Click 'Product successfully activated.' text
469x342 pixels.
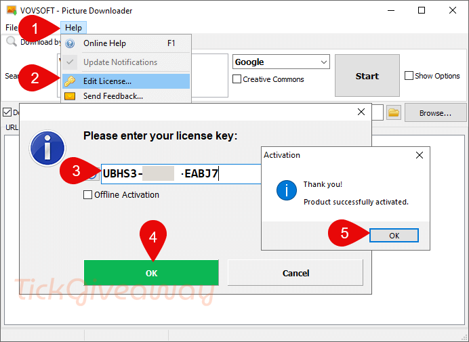[356, 202]
